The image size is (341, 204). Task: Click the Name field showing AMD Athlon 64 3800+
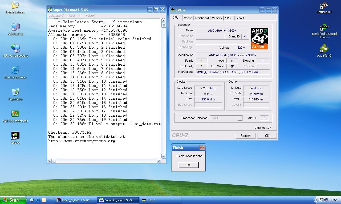tap(222, 31)
